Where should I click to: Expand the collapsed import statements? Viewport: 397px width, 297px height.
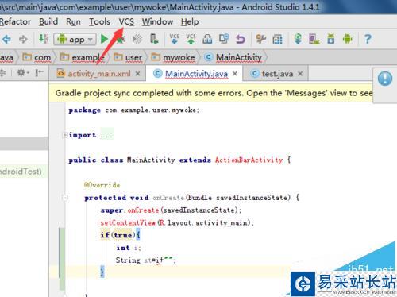[x=64, y=135]
